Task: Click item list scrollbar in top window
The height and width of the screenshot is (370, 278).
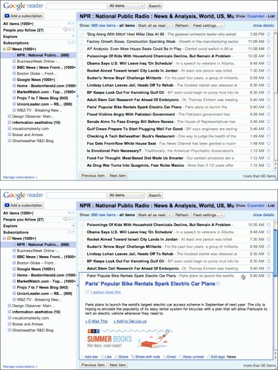Action: tap(275, 63)
